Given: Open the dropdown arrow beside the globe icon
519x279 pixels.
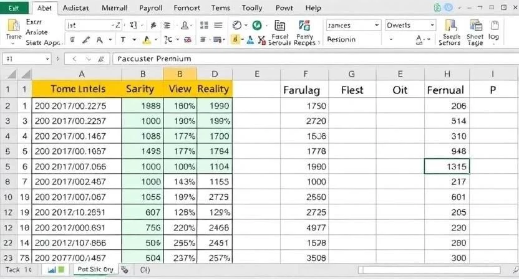Looking at the screenshot, I should (246, 26).
